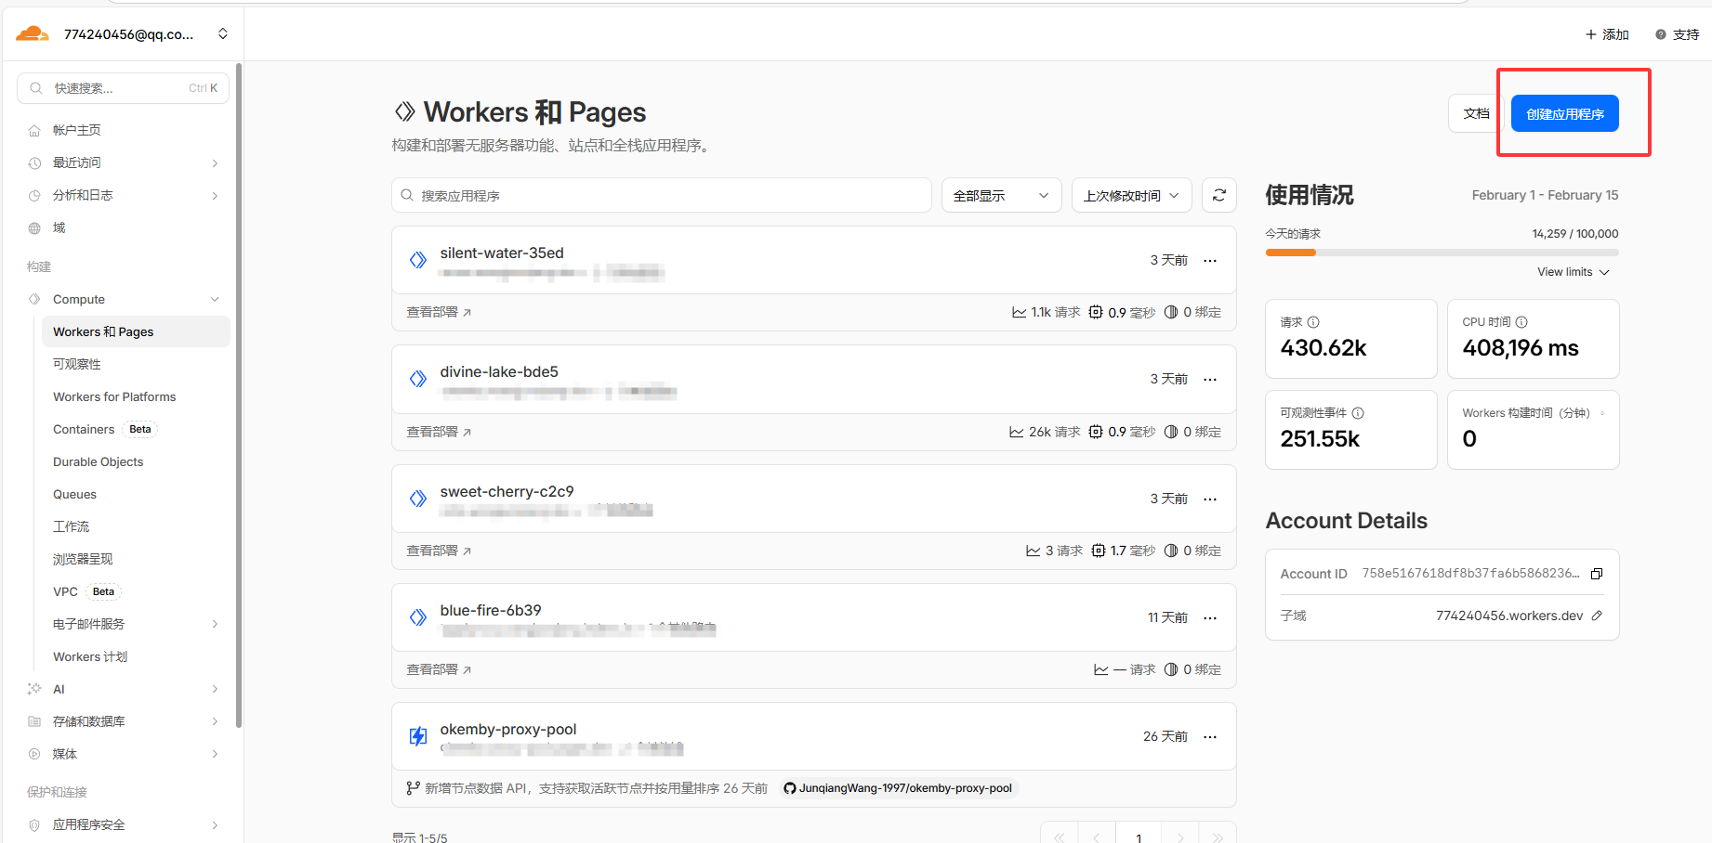Copy the Account ID with the copy icon
The width and height of the screenshot is (1712, 843).
point(1596,574)
